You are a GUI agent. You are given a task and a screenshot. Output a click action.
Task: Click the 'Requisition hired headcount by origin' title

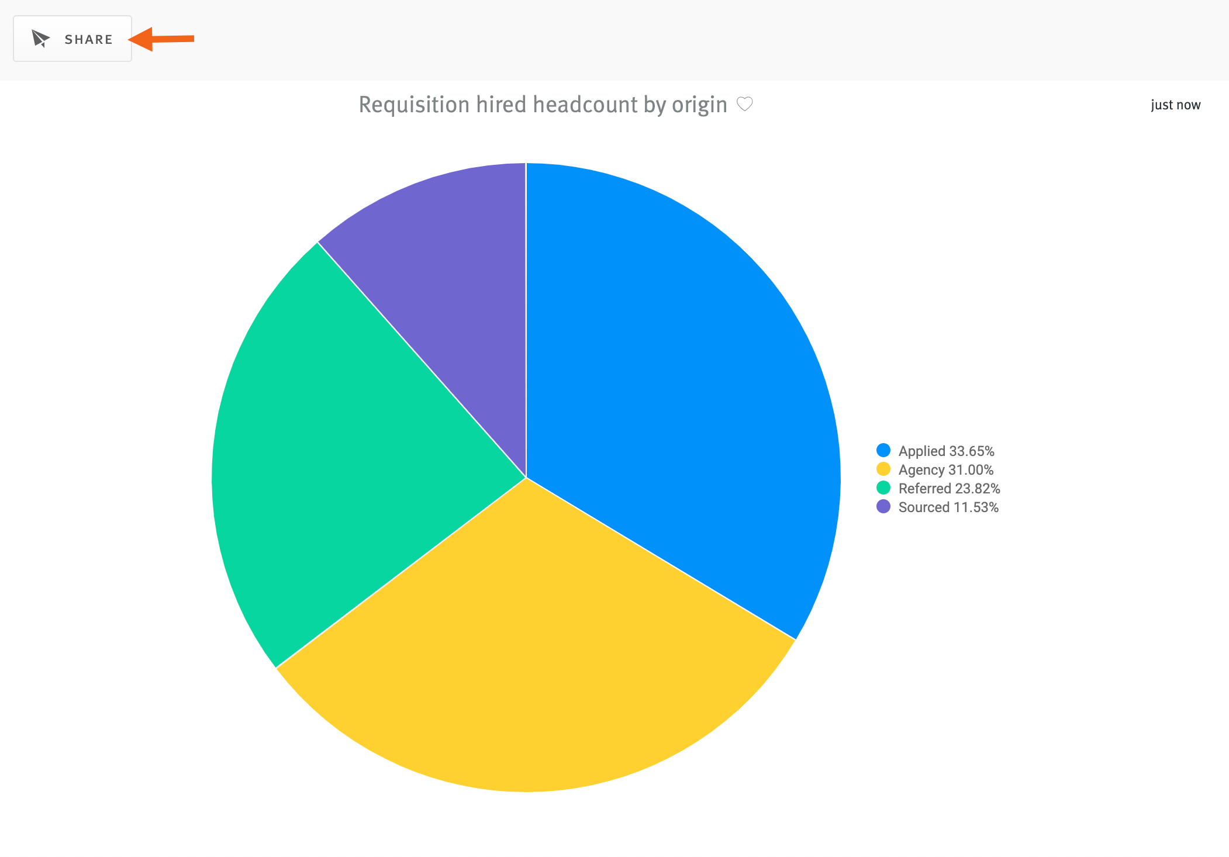[542, 105]
